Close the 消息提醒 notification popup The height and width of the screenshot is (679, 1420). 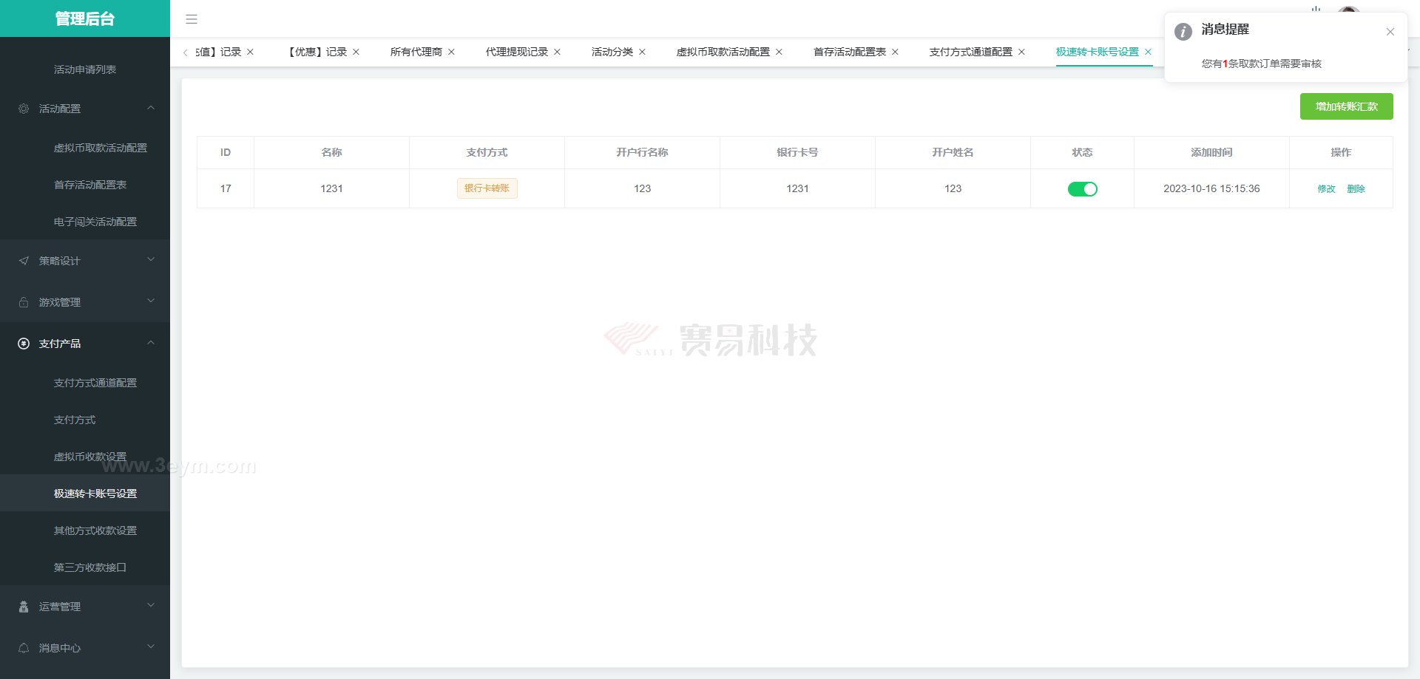(1390, 32)
